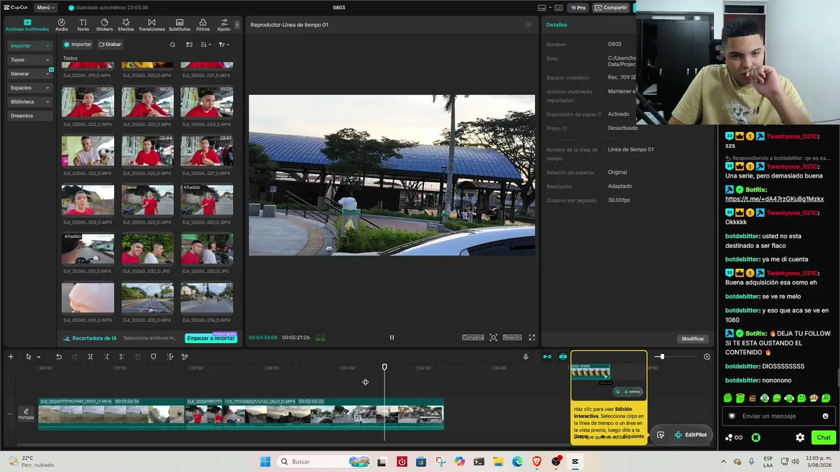840x472 pixels.
Task: Expand the Tuyos sidebar section
Action: (30, 60)
